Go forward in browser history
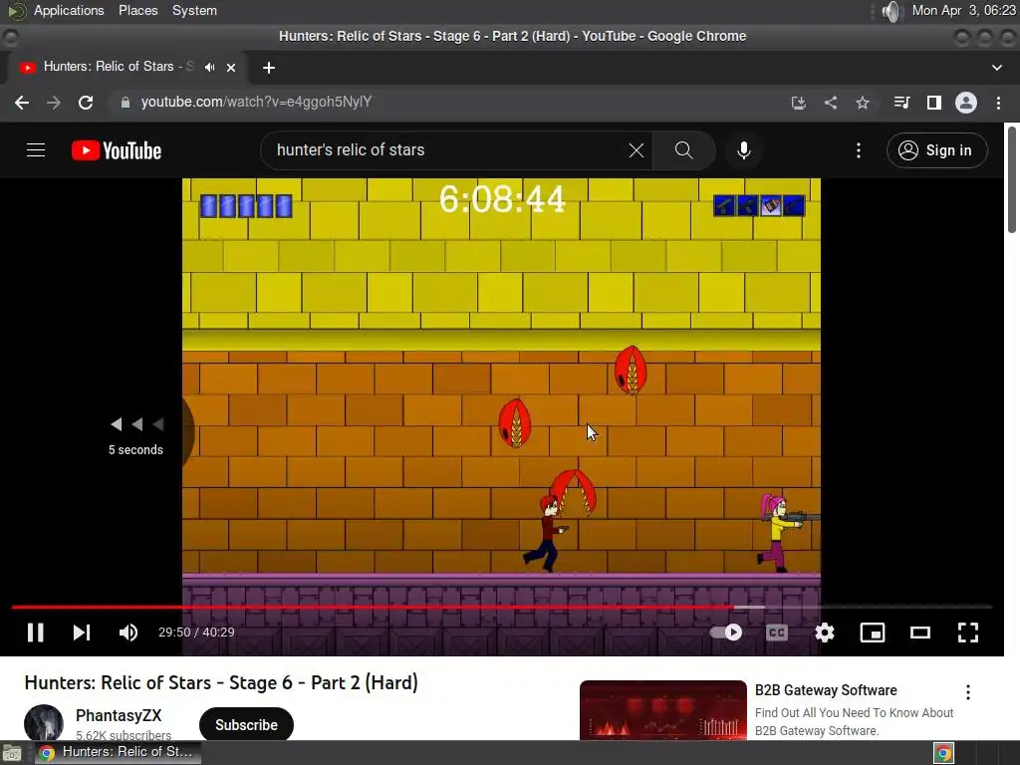 [54, 103]
